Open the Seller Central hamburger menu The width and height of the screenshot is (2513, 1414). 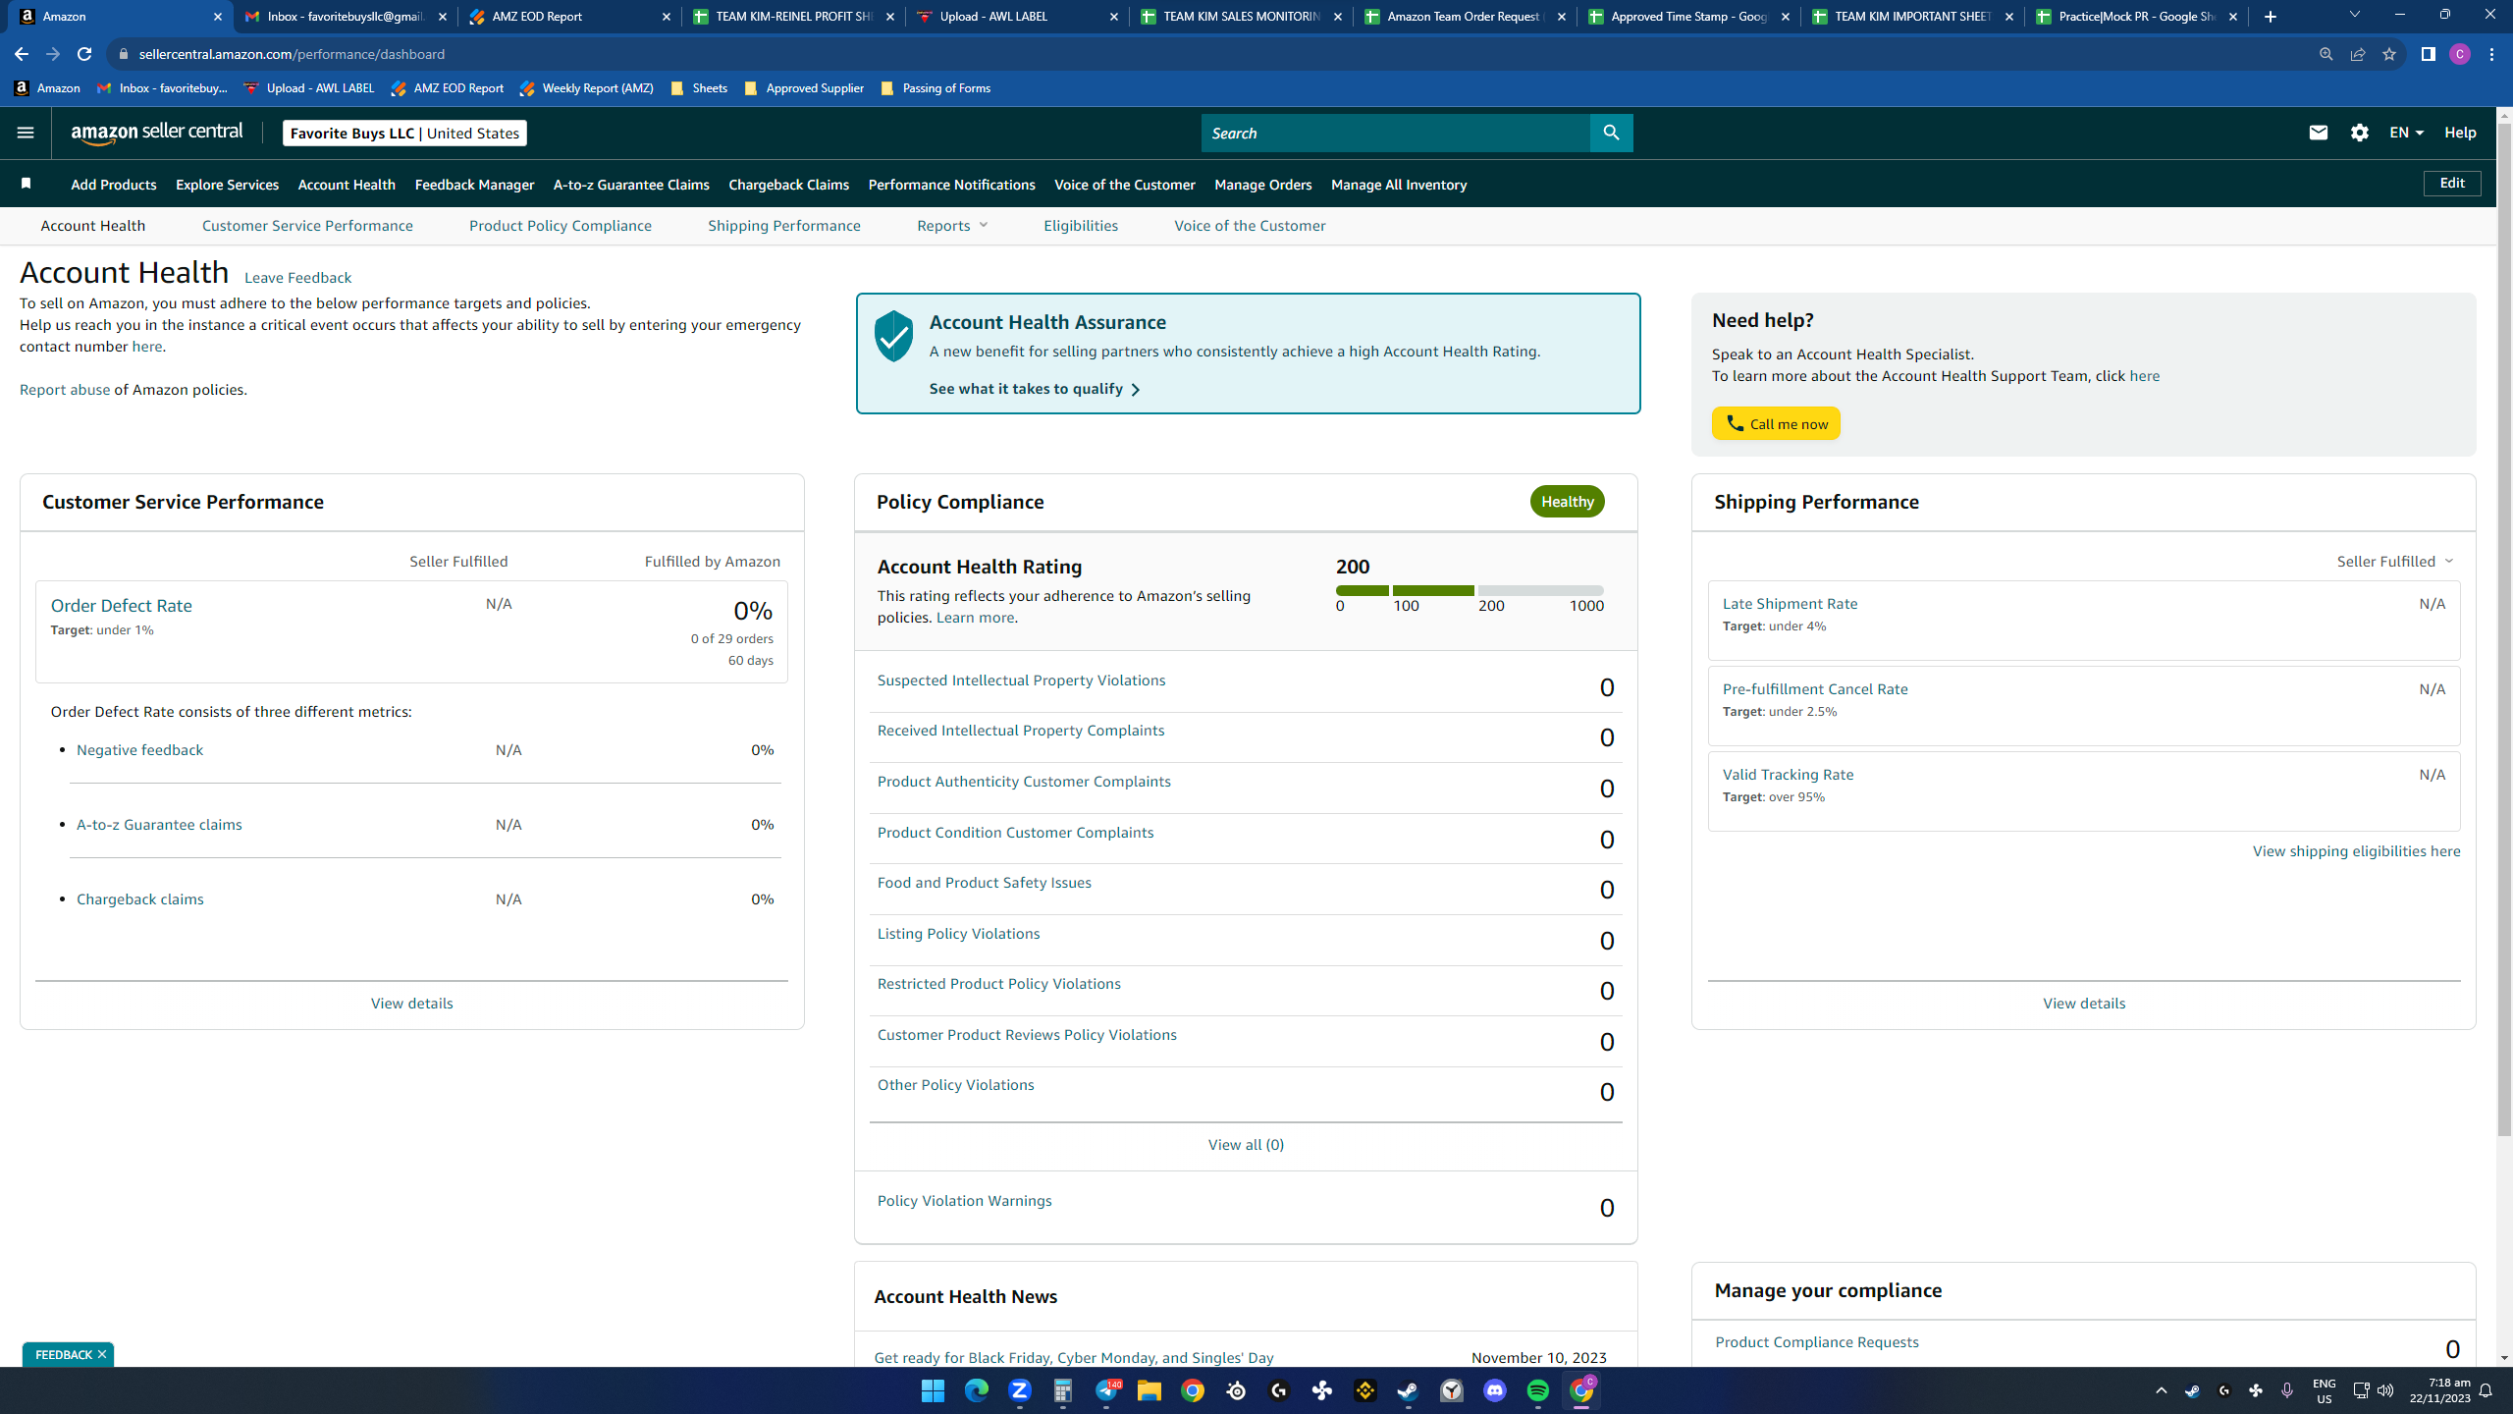(26, 133)
